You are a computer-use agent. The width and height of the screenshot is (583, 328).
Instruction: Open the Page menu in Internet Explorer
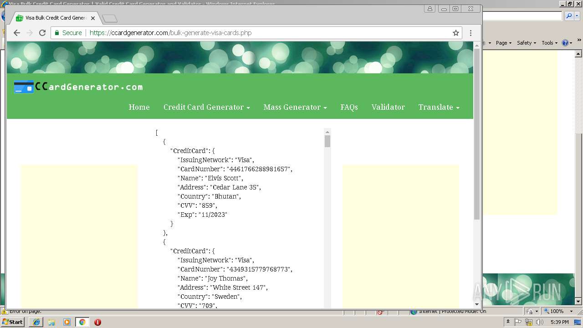[503, 43]
